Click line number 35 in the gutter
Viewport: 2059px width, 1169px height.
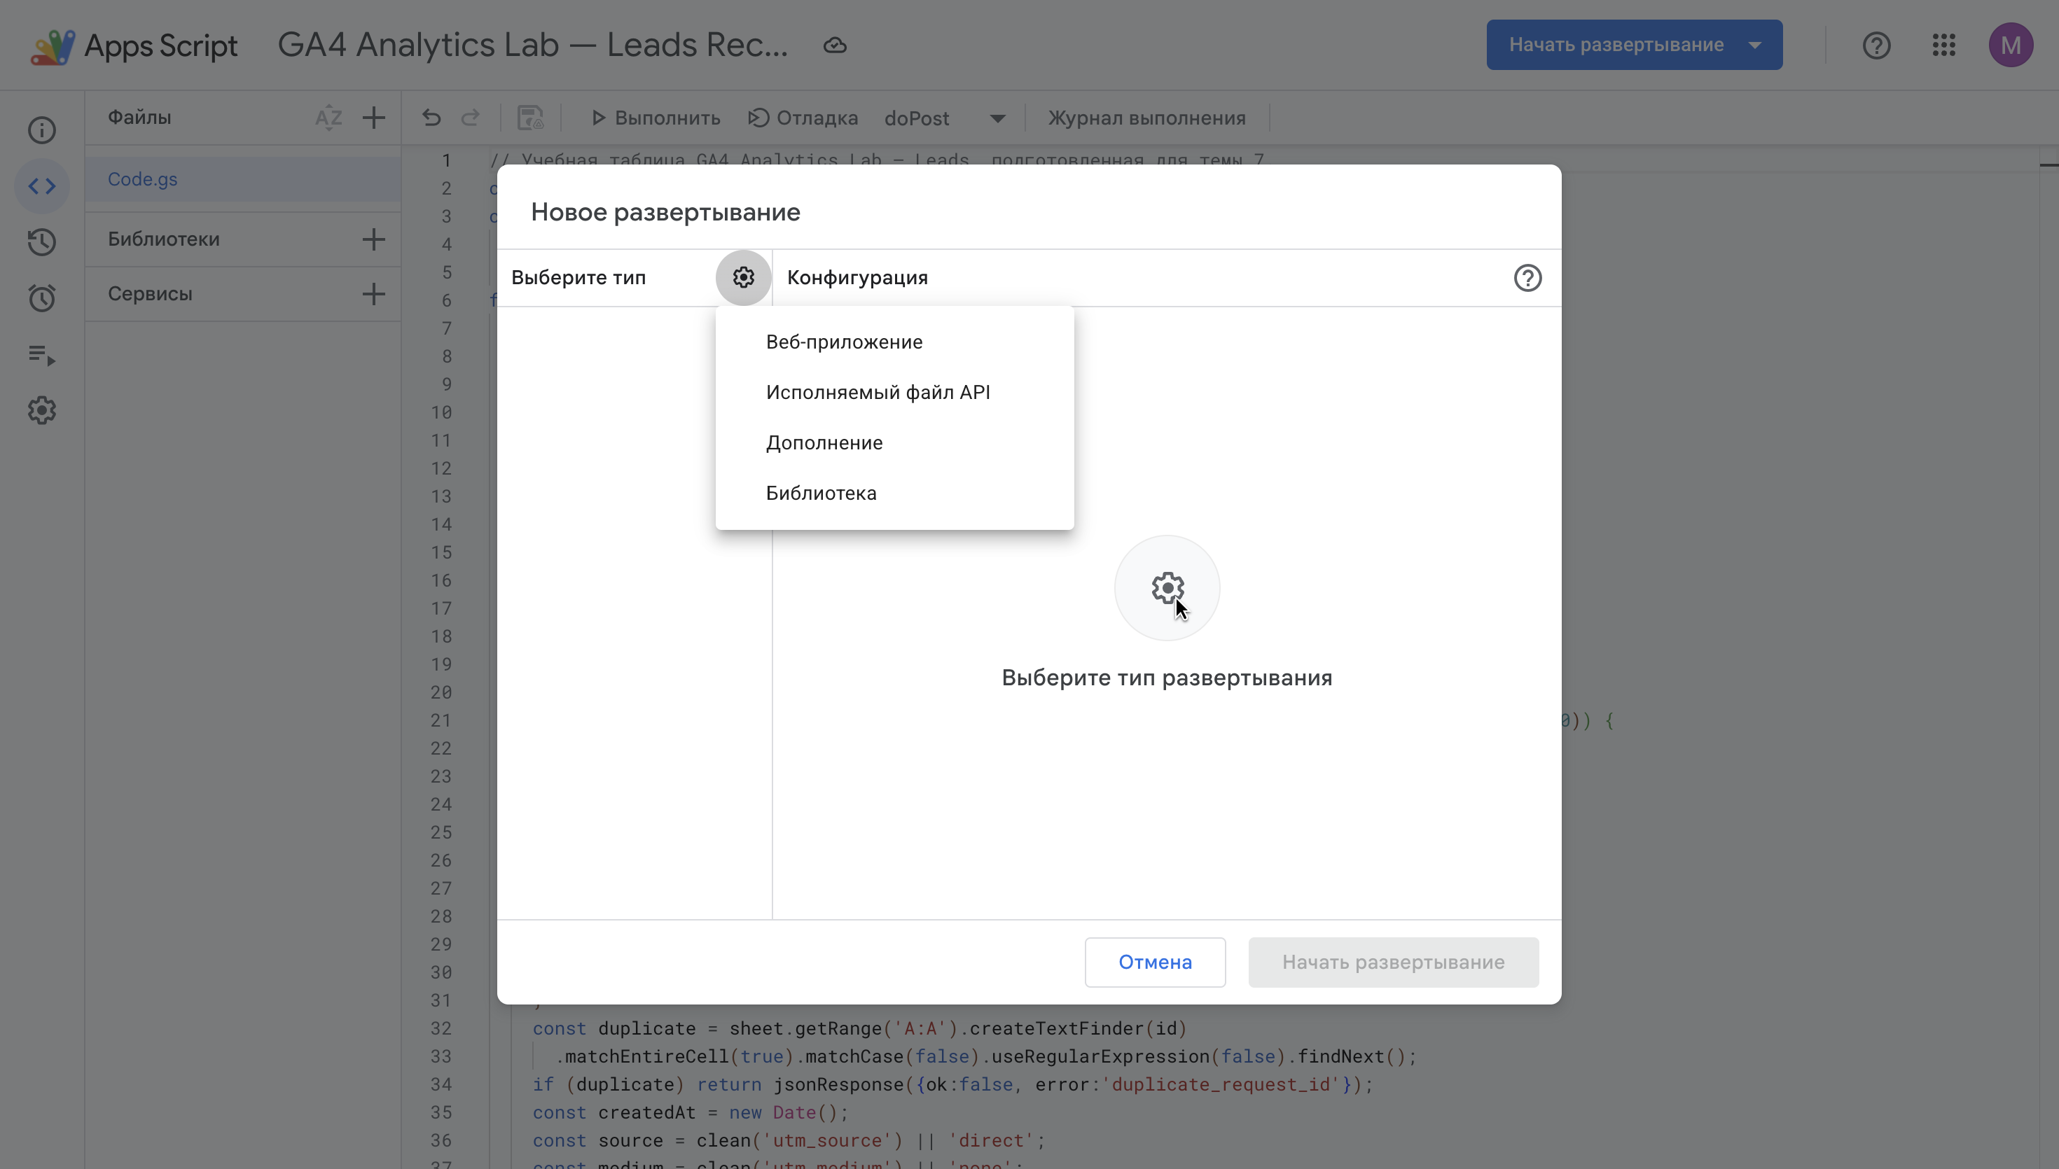tap(441, 1113)
